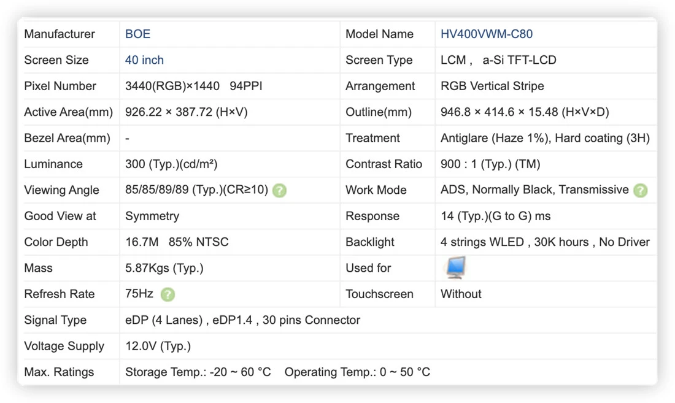Click the Viewing Angle help question icon
Viewport: 675px width, 403px height.
click(279, 190)
